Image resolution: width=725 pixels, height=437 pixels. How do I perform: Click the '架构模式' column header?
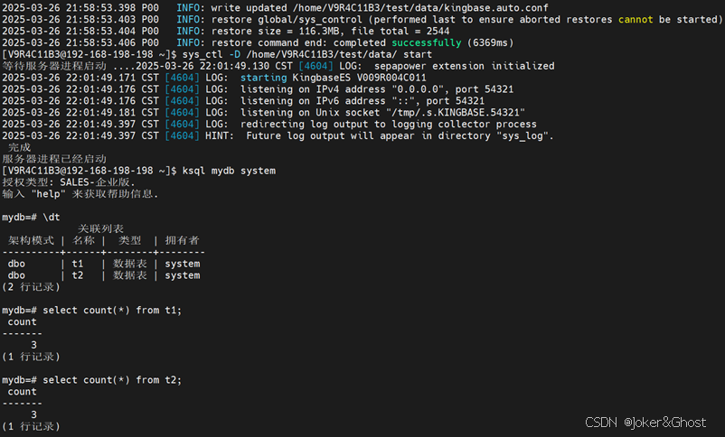[31, 240]
